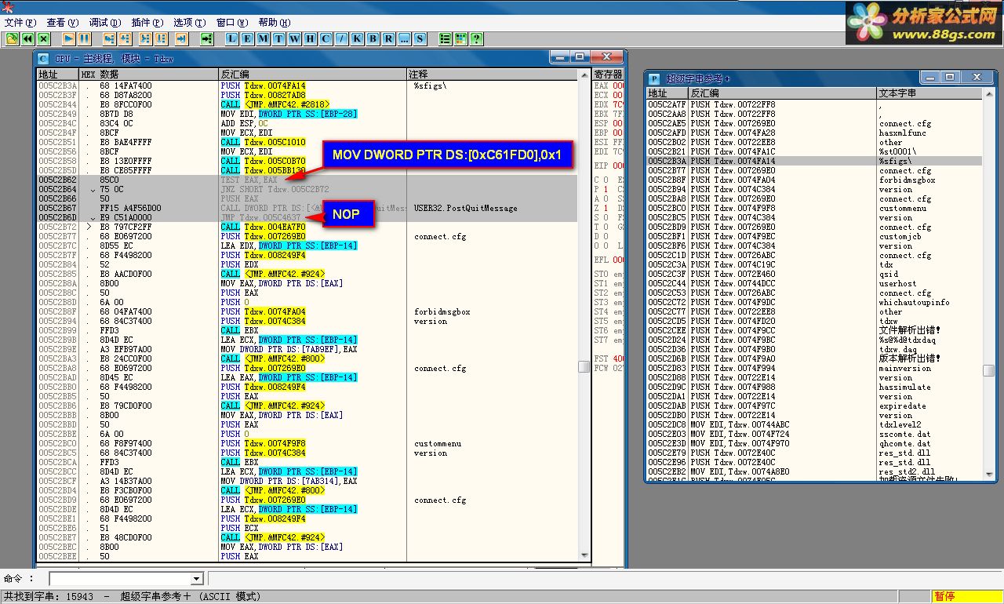Screen dimensions: 1004x604
Task: Open the 选项(T) menu
Action: [190, 22]
